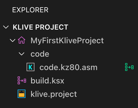Click blank header area right of KLIVE PROJECT
This screenshot has height=108, width=138.
103,27
